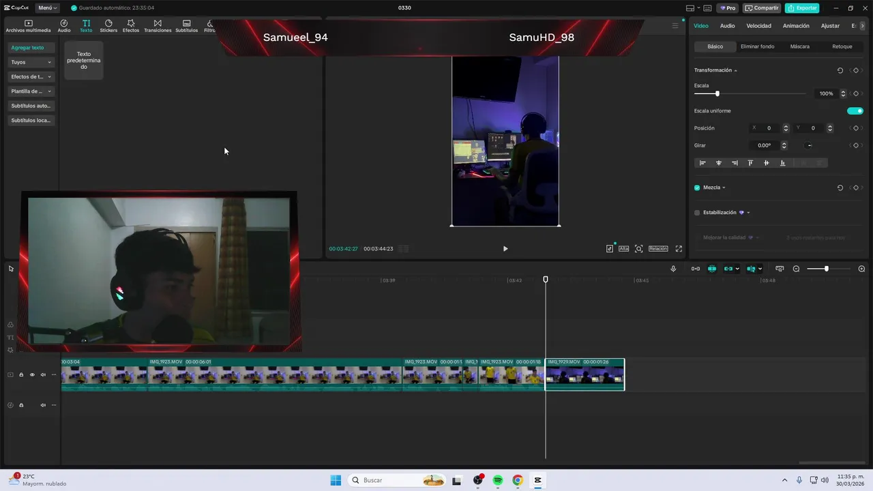This screenshot has width=873, height=491.
Task: Uncheck the Mezcla checkbox
Action: (x=697, y=188)
